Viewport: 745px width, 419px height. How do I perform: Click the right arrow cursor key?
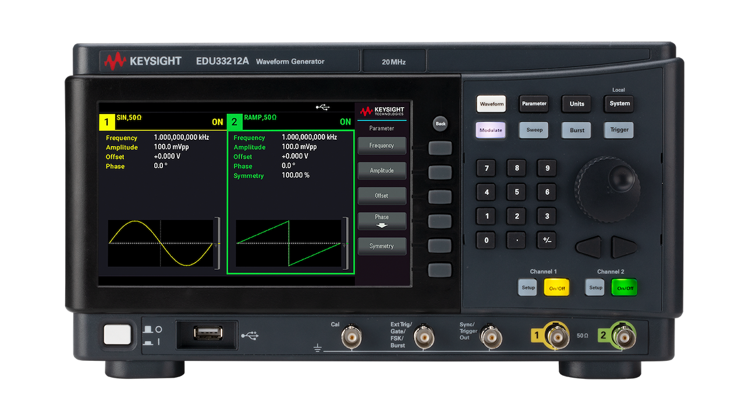(625, 247)
